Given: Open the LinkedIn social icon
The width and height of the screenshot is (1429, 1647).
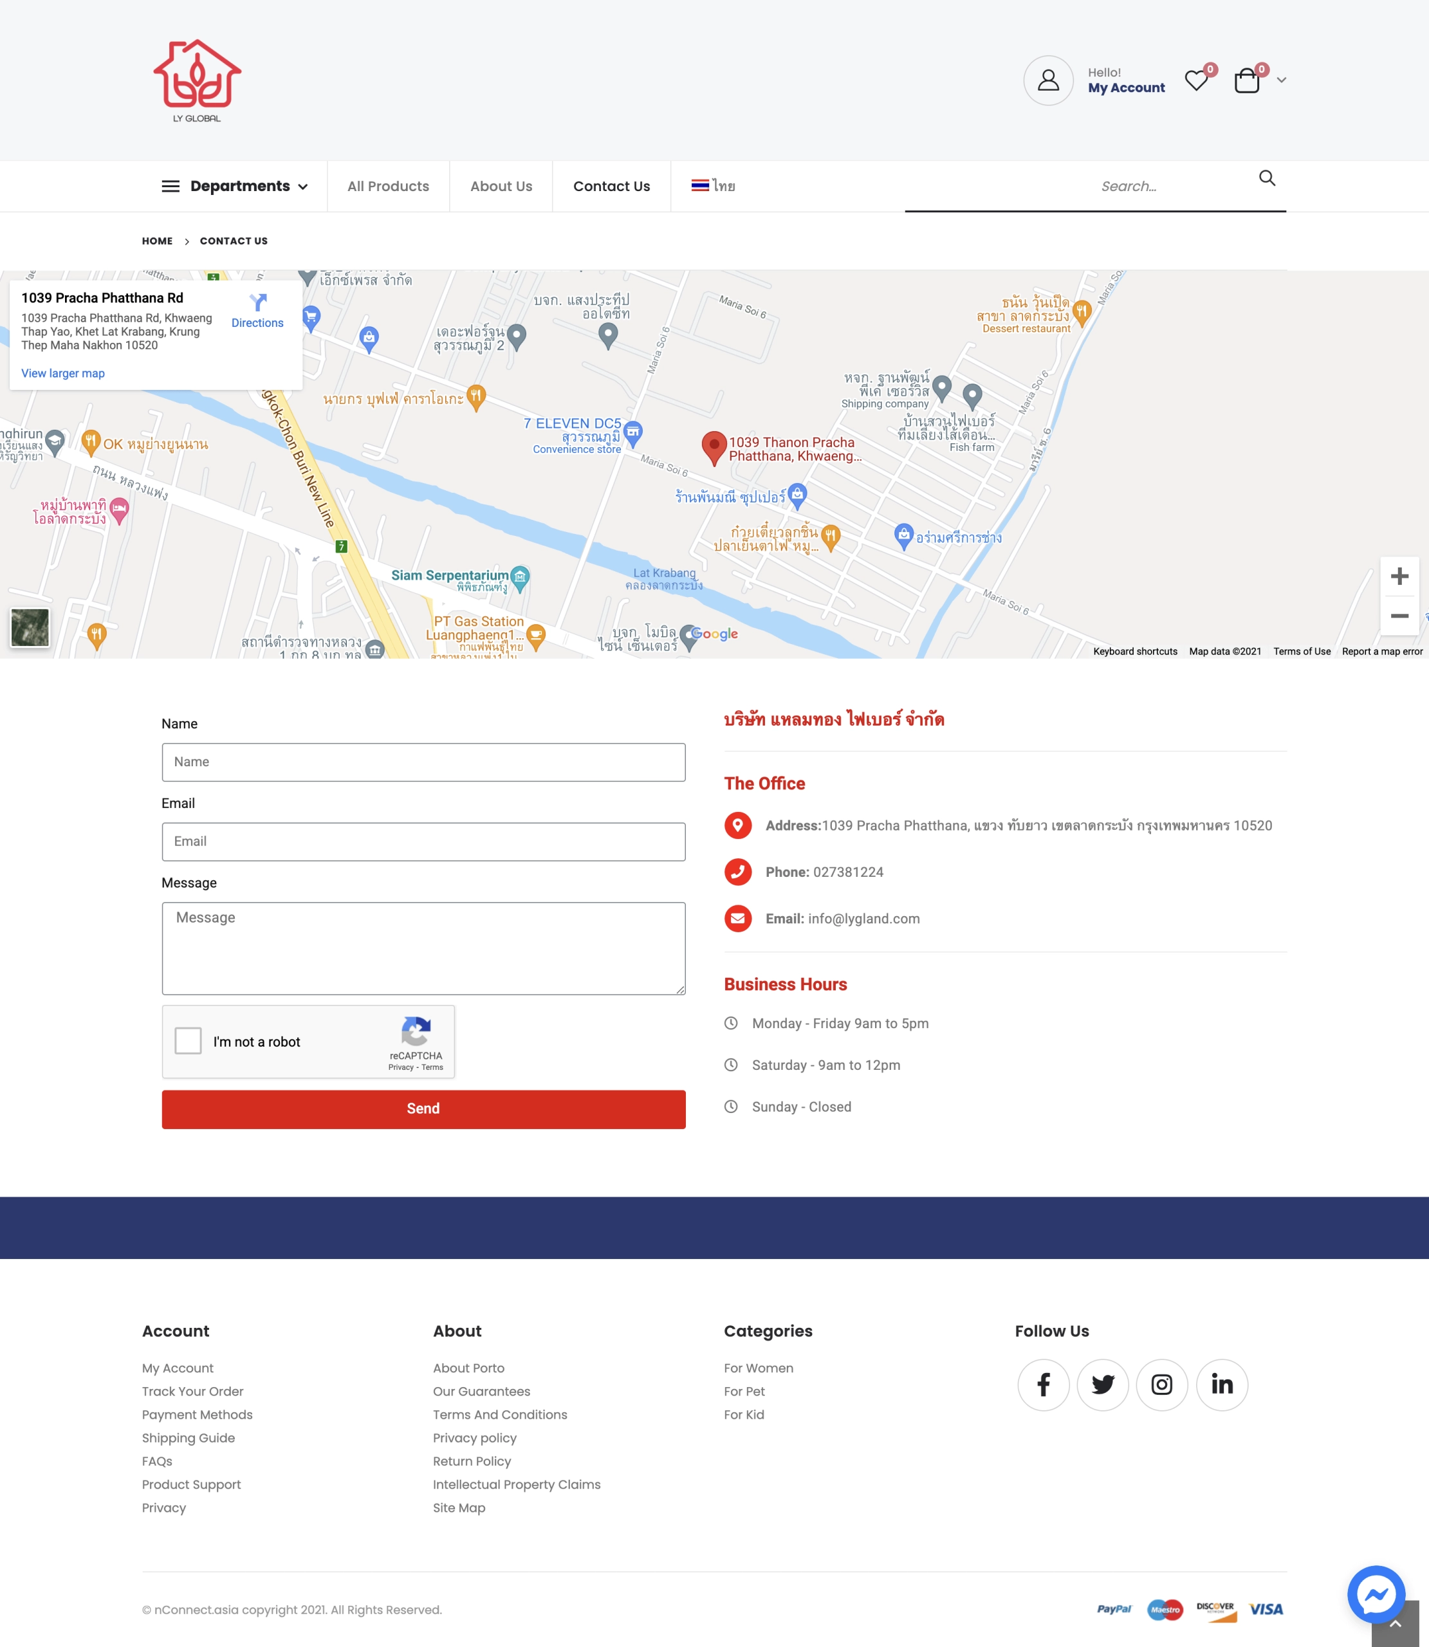Looking at the screenshot, I should point(1222,1385).
